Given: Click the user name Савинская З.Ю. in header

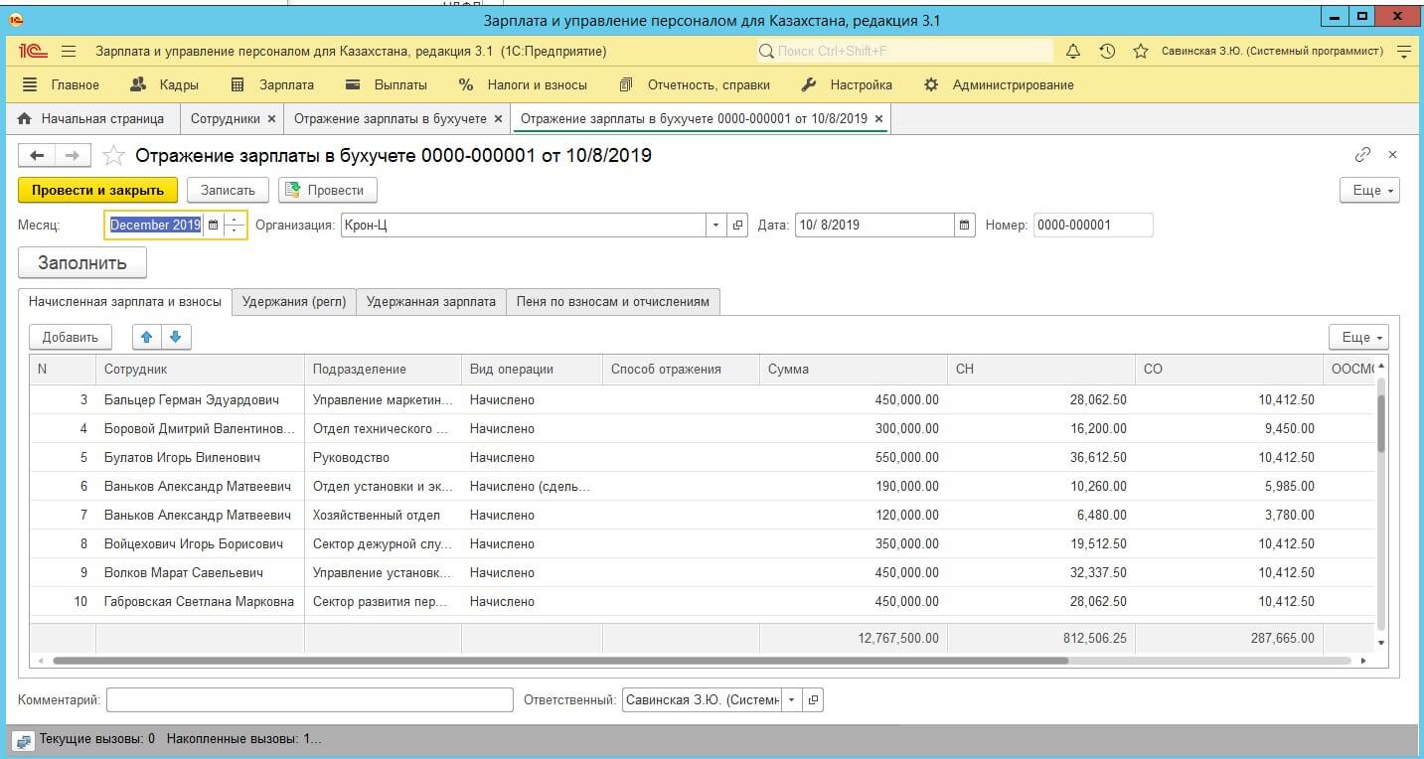Looking at the screenshot, I should [x=1272, y=52].
